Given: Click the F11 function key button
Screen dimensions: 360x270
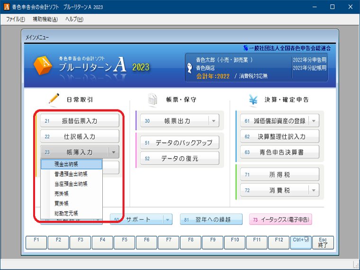Looking at the screenshot, I should click(257, 243).
